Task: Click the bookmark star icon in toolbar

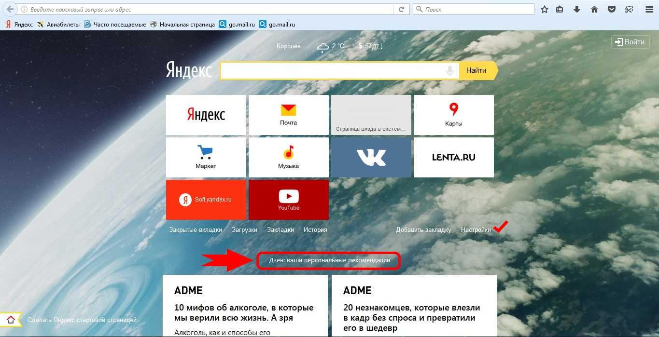Action: (x=545, y=9)
